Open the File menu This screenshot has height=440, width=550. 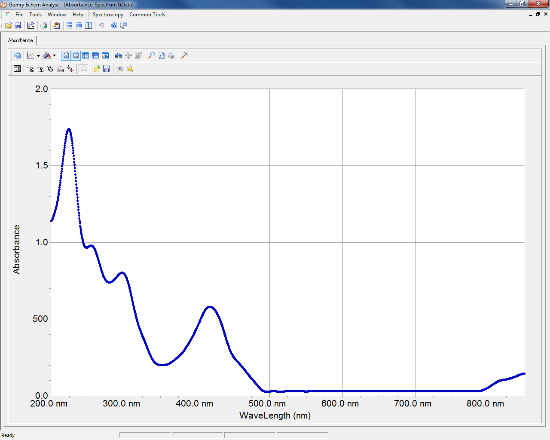click(x=19, y=15)
